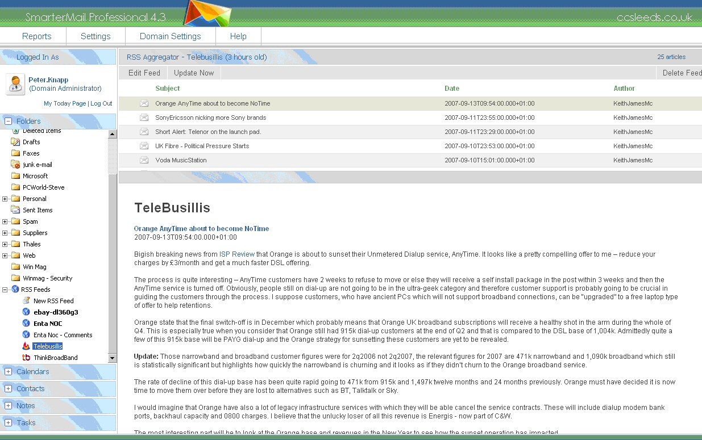Expand the Personal folder tree node

point(5,199)
